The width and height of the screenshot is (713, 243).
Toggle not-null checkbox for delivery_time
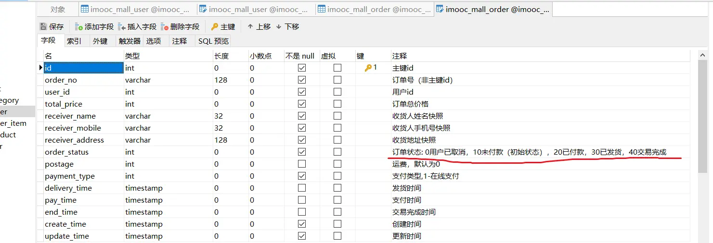point(302,188)
